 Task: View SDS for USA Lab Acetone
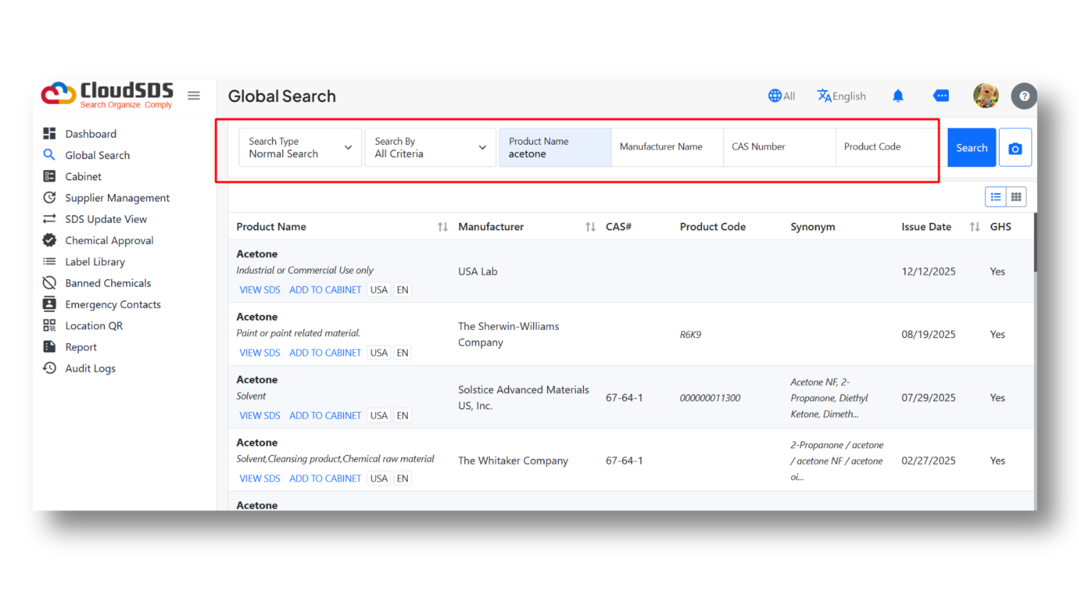coord(260,290)
